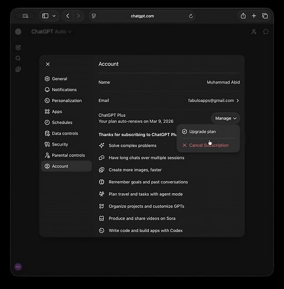Go back with the browser back arrow
This screenshot has height=289, width=284.
[x=68, y=16]
